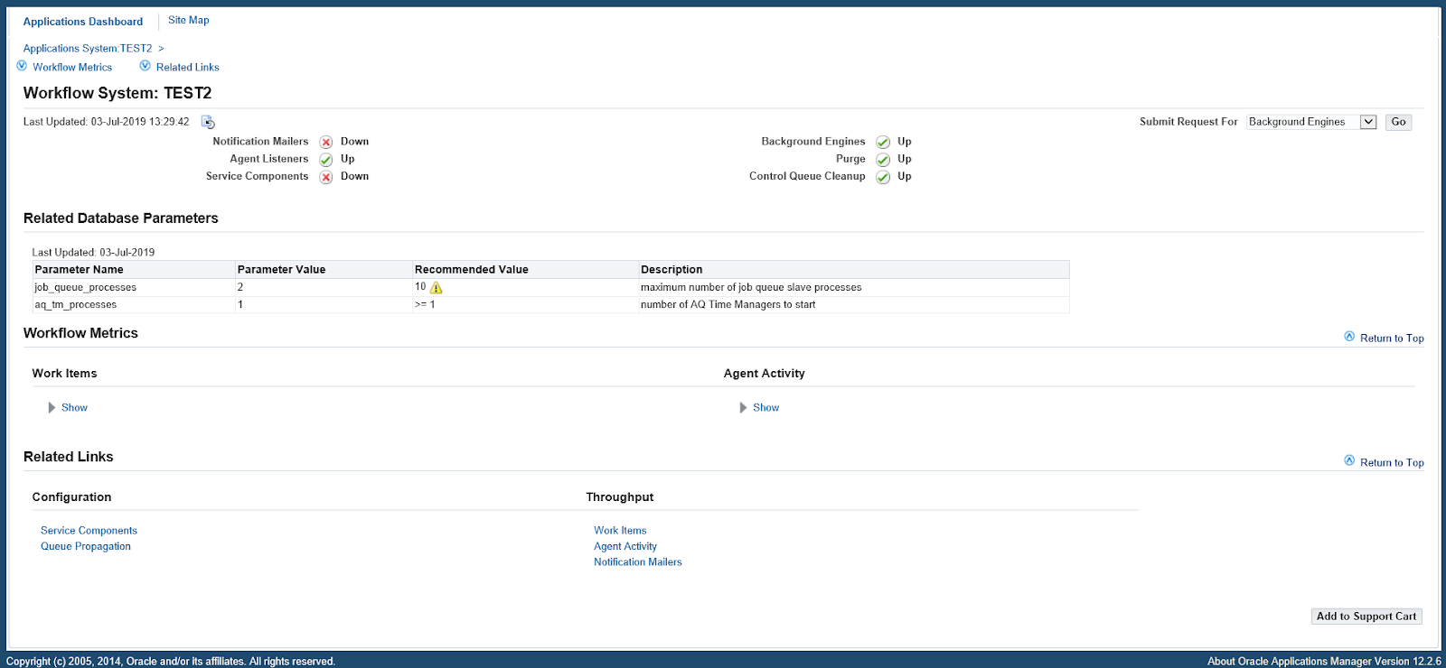Click the Show link under Agent Activity
The width and height of the screenshot is (1446, 668).
(765, 408)
